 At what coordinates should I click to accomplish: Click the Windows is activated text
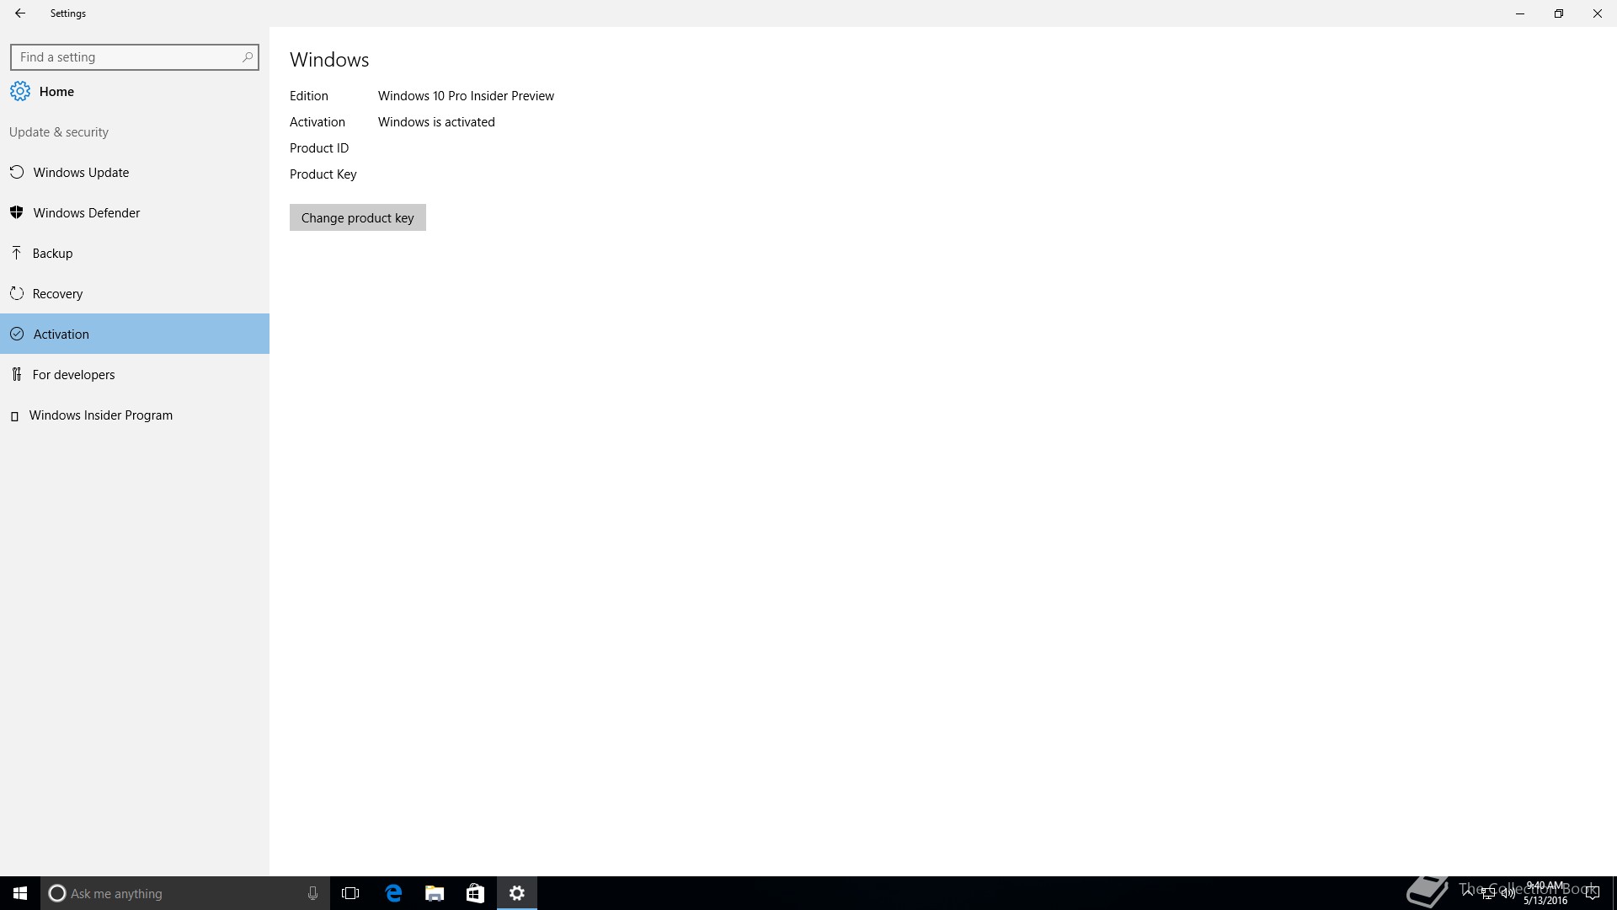436,122
